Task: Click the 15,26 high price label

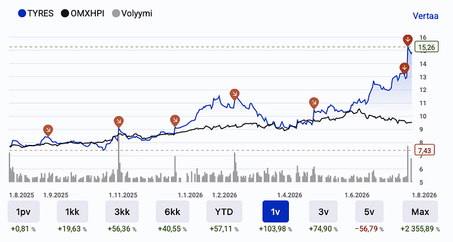Action: pyautogui.click(x=427, y=47)
